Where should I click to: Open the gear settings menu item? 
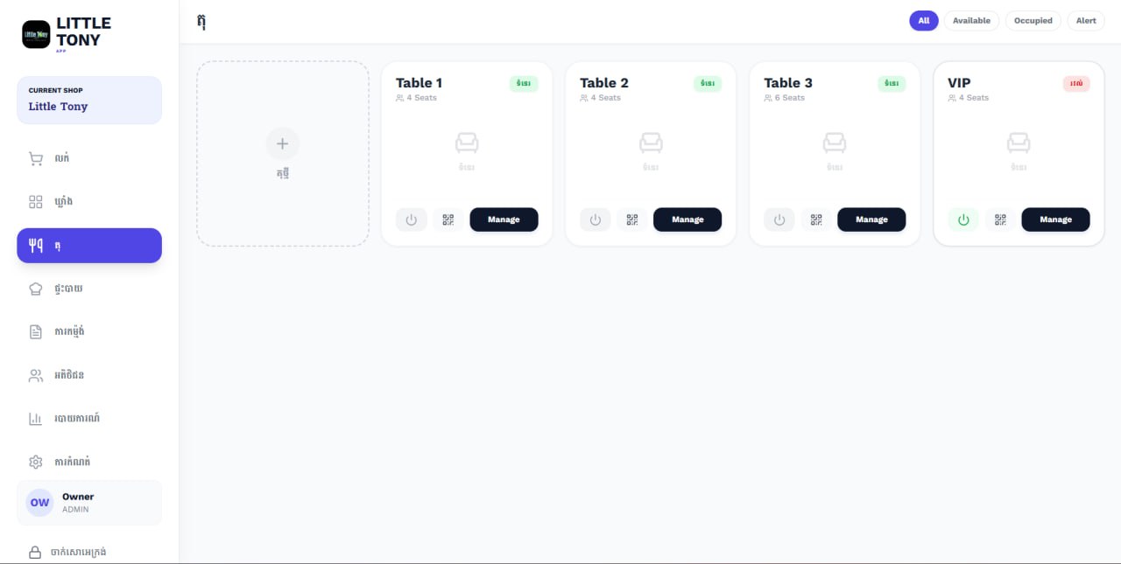click(x=89, y=461)
